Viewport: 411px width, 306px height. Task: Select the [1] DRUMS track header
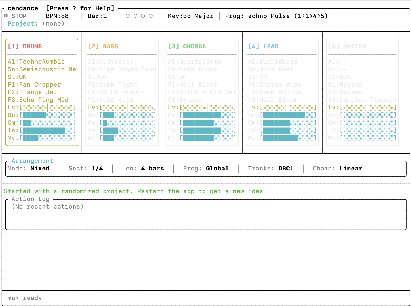point(25,47)
